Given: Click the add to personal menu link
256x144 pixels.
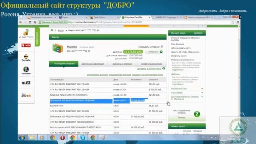Looking at the screenshot, I should tap(149, 69).
